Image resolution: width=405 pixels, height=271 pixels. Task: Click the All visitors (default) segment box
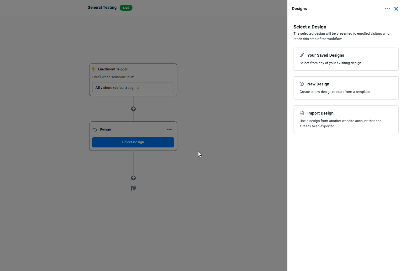click(133, 88)
